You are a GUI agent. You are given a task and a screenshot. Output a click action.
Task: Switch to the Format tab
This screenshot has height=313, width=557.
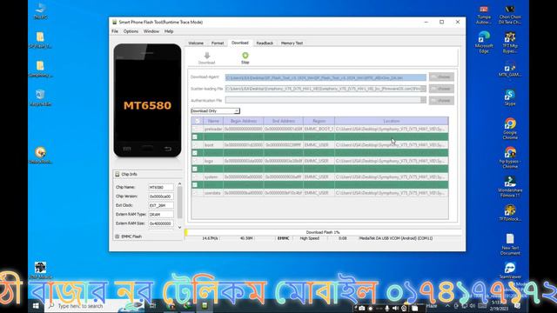point(218,43)
